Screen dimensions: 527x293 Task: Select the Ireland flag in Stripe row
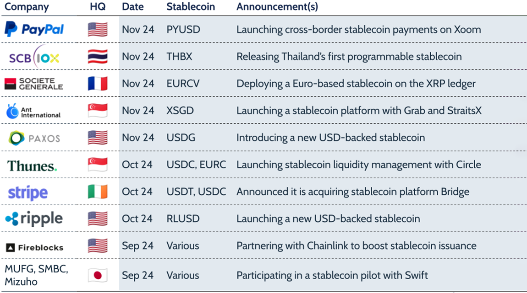[98, 192]
